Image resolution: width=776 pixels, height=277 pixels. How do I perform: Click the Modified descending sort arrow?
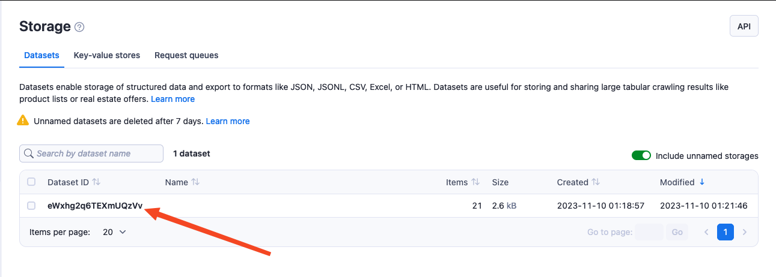702,182
